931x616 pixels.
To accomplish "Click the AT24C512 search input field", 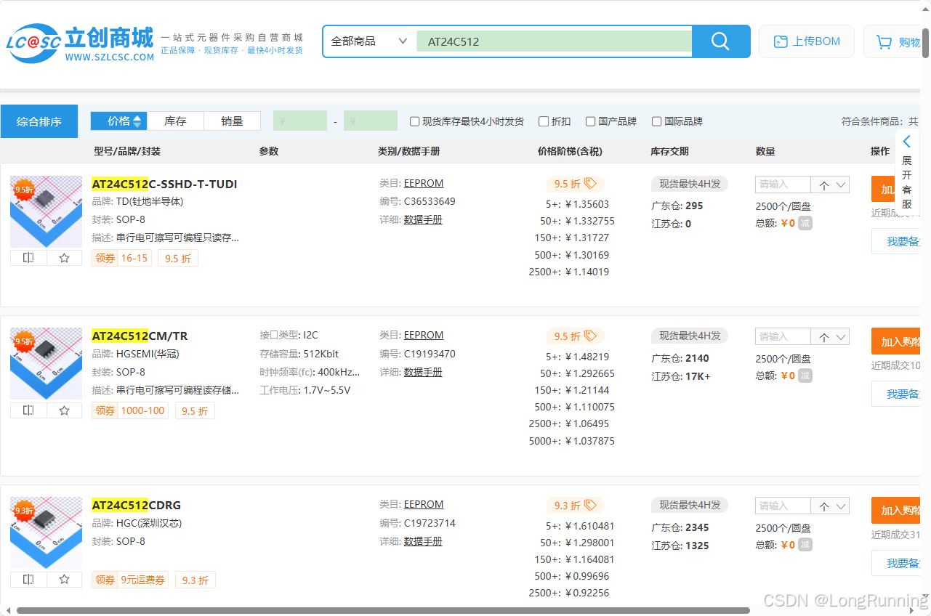I will pos(554,41).
